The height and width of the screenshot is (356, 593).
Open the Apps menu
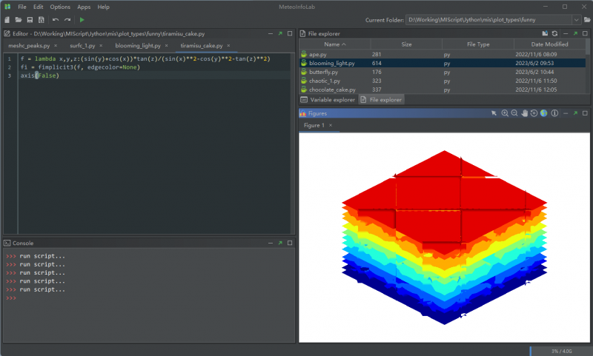click(x=84, y=7)
